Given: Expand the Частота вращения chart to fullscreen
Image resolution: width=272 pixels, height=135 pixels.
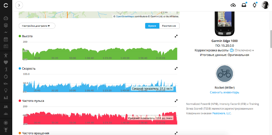Looking at the screenshot, I should tap(176, 133).
